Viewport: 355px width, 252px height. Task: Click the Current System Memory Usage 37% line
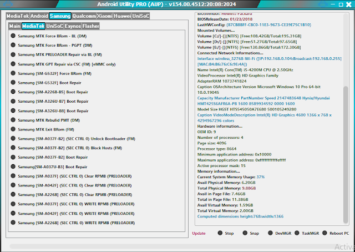pos(231,177)
